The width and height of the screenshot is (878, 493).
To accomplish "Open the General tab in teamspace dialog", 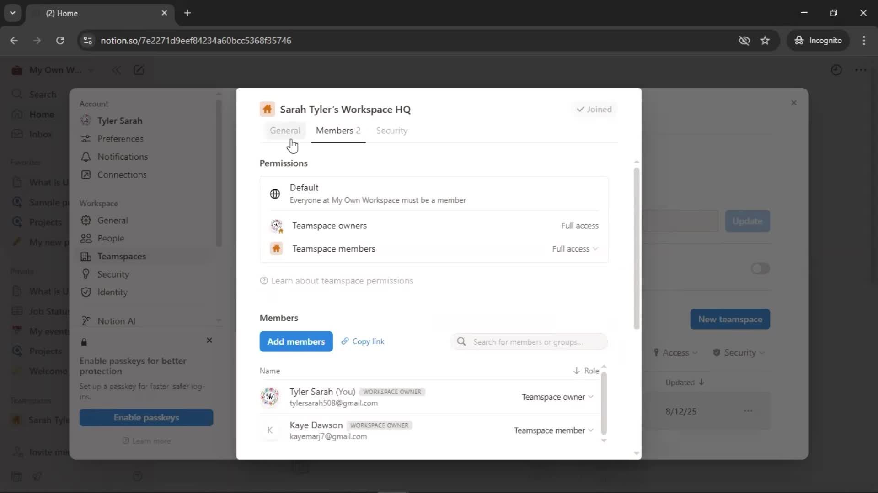I will [x=285, y=131].
